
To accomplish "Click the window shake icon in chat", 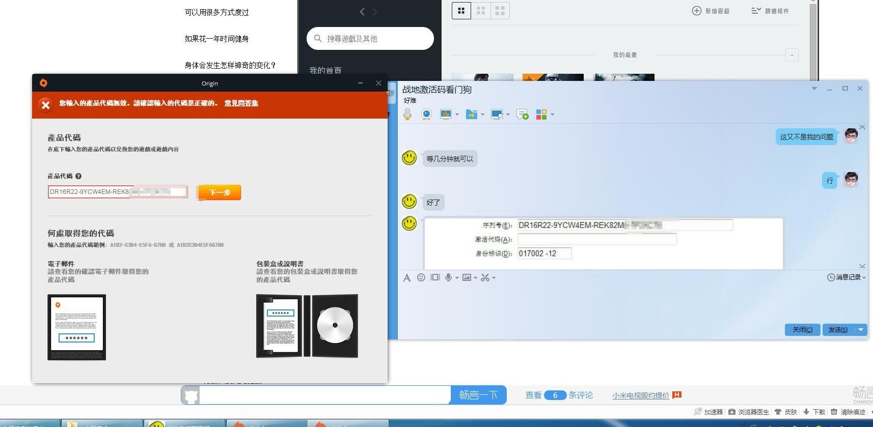I will click(435, 277).
